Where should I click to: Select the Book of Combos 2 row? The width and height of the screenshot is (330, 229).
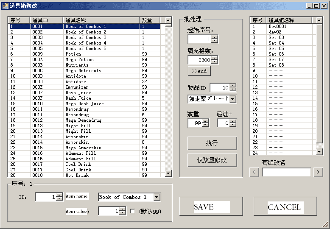point(84,32)
